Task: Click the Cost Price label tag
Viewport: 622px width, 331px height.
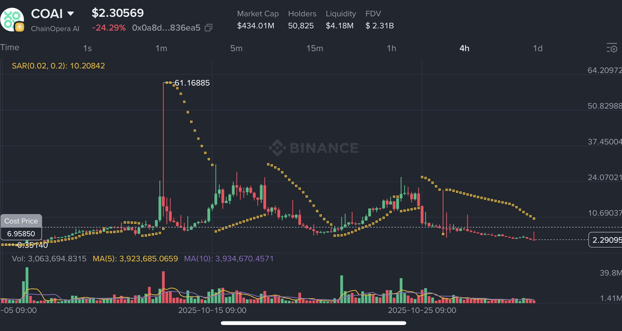Action: coord(21,221)
